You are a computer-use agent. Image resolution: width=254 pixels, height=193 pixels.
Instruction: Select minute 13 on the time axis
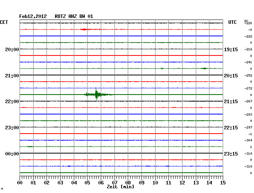pyautogui.click(x=196, y=182)
